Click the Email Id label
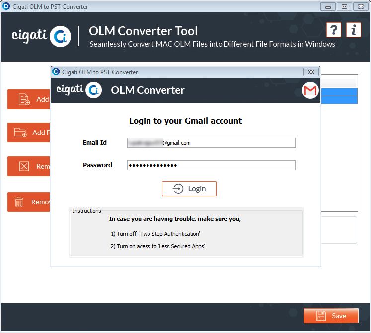The height and width of the screenshot is (333, 371). coord(95,142)
